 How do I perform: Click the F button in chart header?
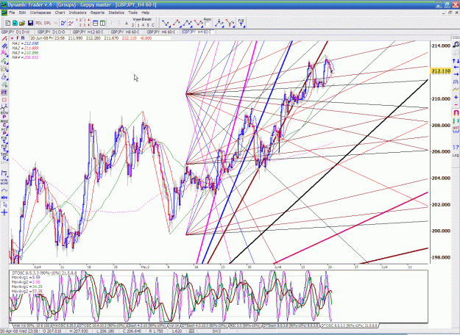pyautogui.click(x=18, y=38)
